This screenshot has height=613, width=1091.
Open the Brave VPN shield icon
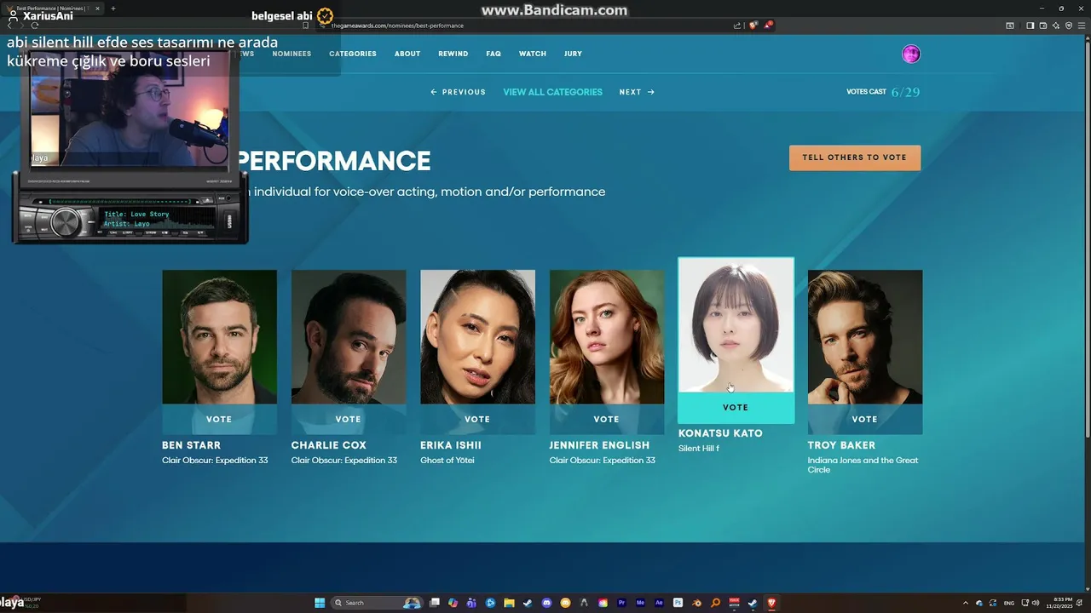(x=1069, y=26)
